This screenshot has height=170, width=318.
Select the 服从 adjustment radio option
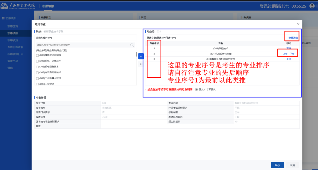(197, 90)
